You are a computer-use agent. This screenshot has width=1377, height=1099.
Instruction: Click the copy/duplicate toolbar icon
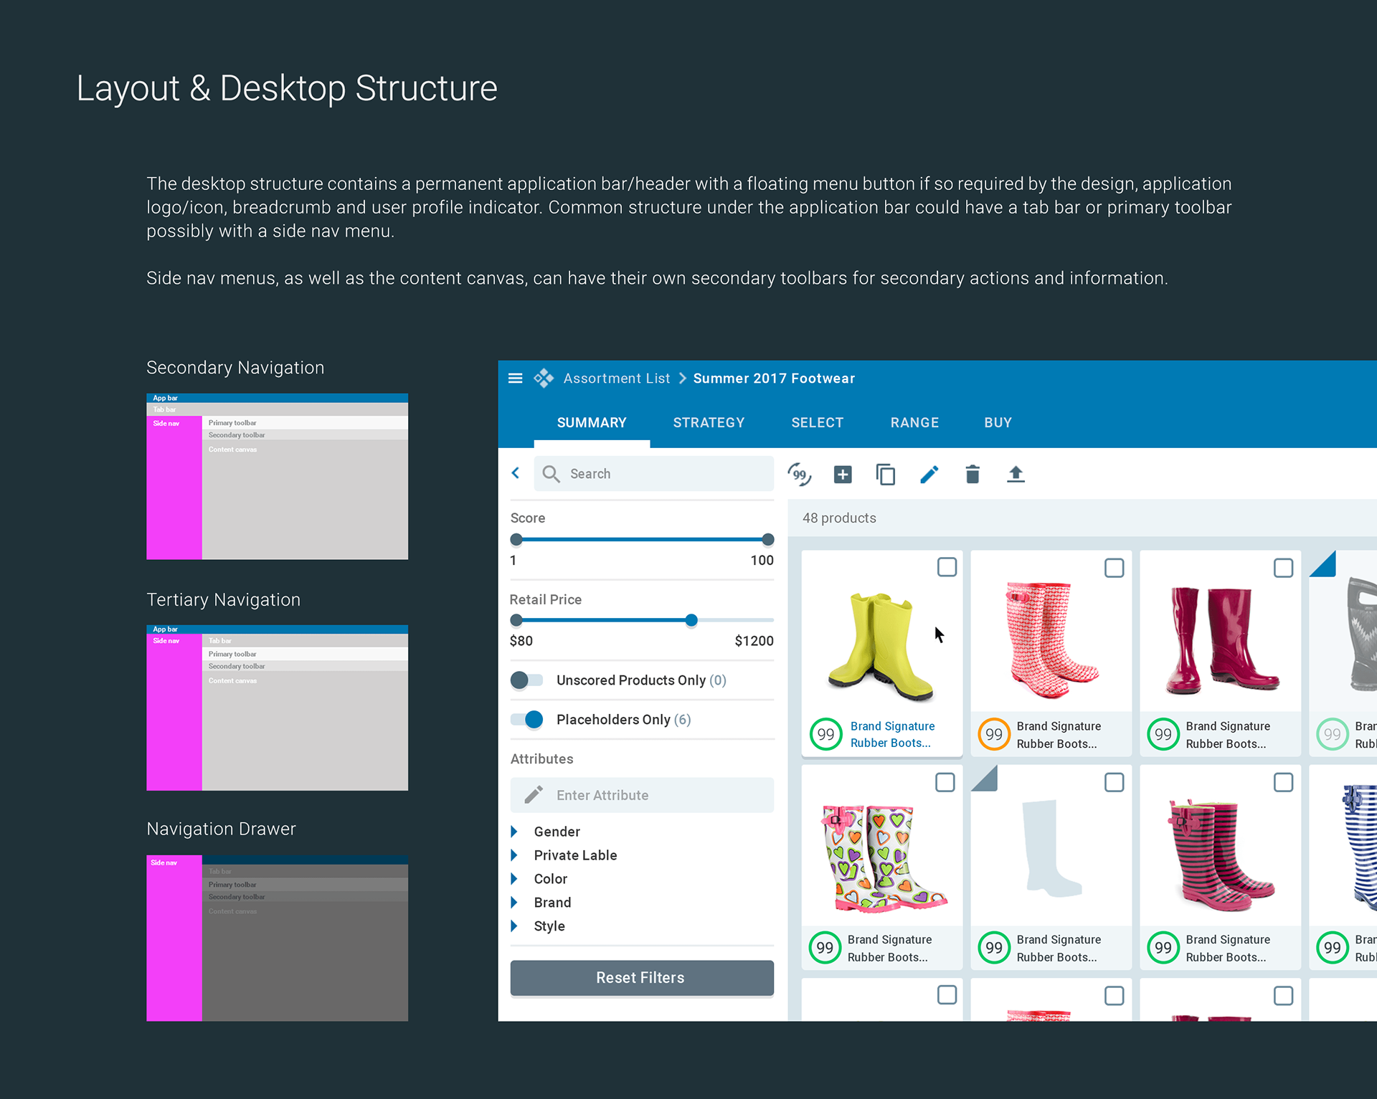coord(886,475)
